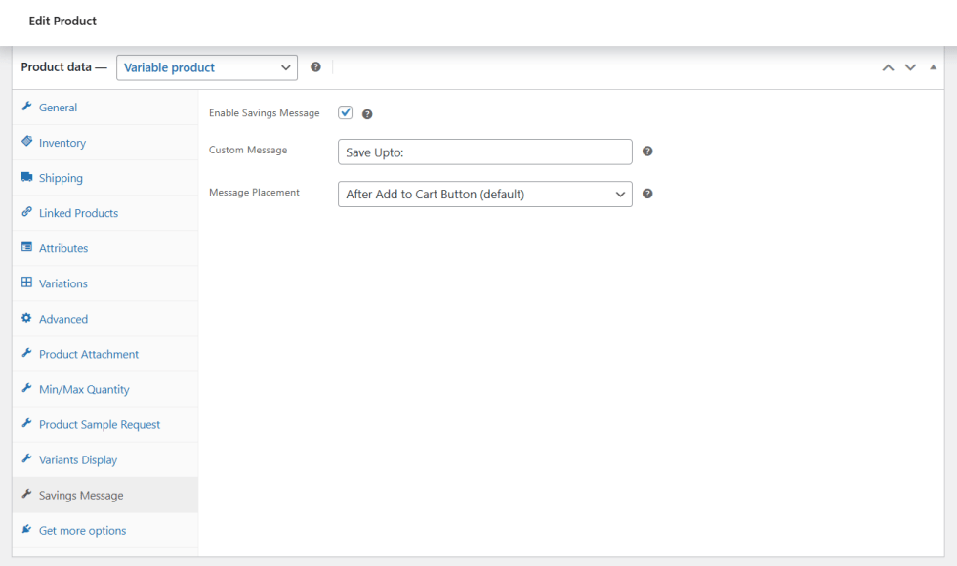Click the Variations grid icon

(26, 283)
